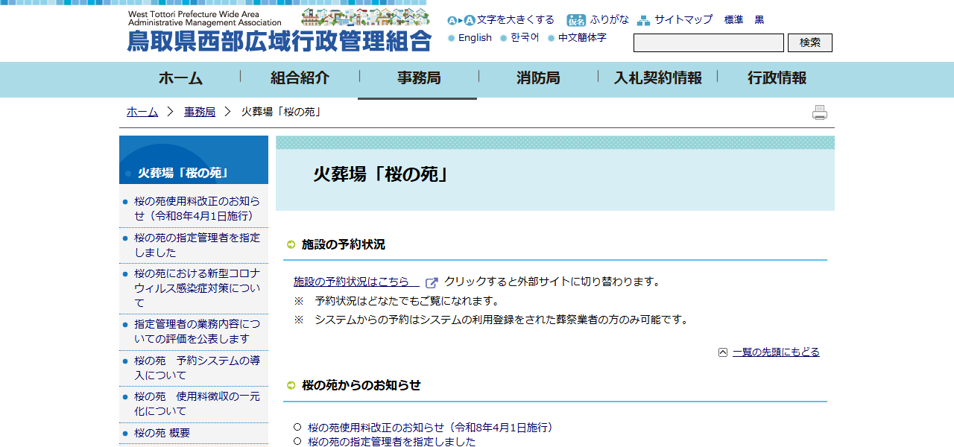Click section heading 施設の予約状況
This screenshot has height=447, width=954.
[344, 244]
